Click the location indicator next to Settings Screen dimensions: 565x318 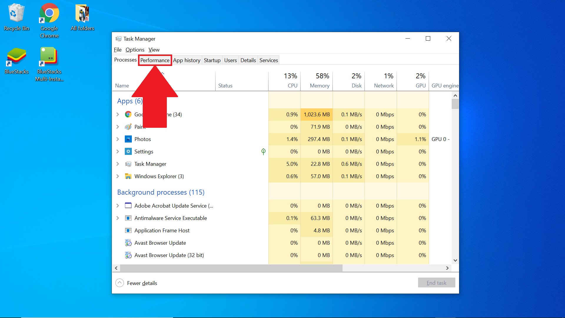tap(263, 151)
